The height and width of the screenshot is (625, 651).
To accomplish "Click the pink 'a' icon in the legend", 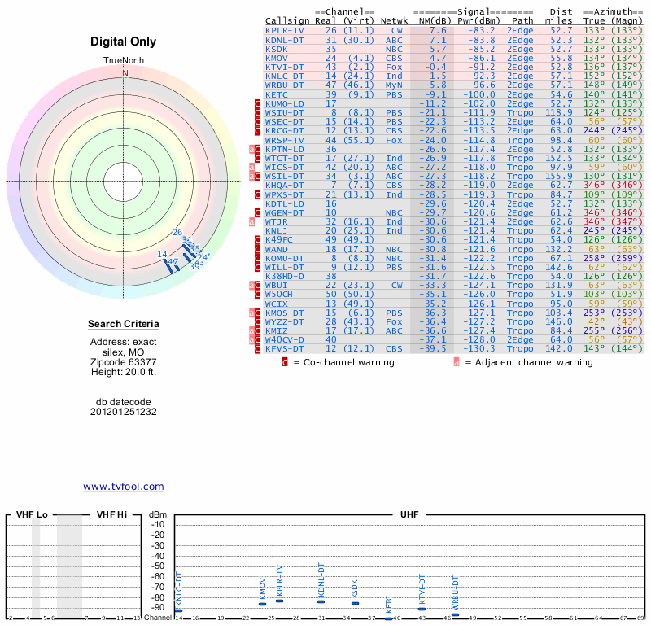I will click(x=457, y=362).
